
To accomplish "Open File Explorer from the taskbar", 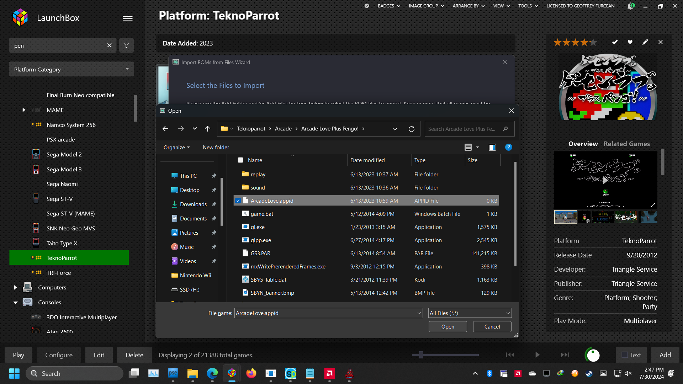I will [x=192, y=373].
